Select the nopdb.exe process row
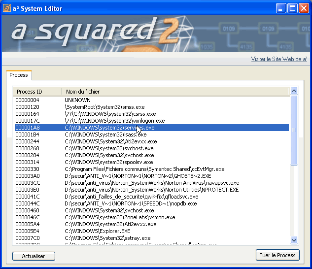This screenshot has height=269, width=312. pyautogui.click(x=152, y=203)
